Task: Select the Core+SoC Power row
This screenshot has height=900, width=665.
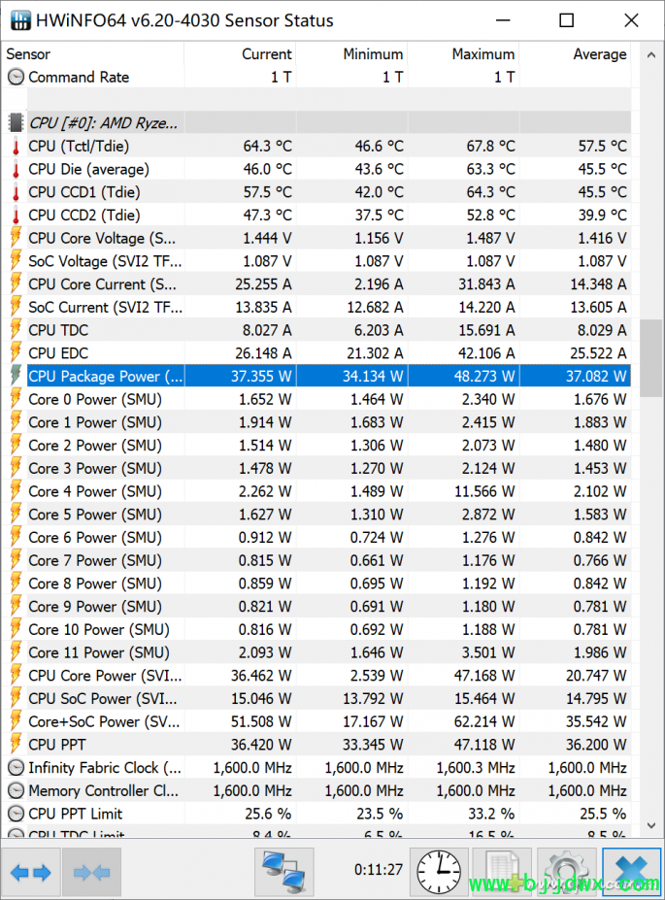Action: [316, 721]
